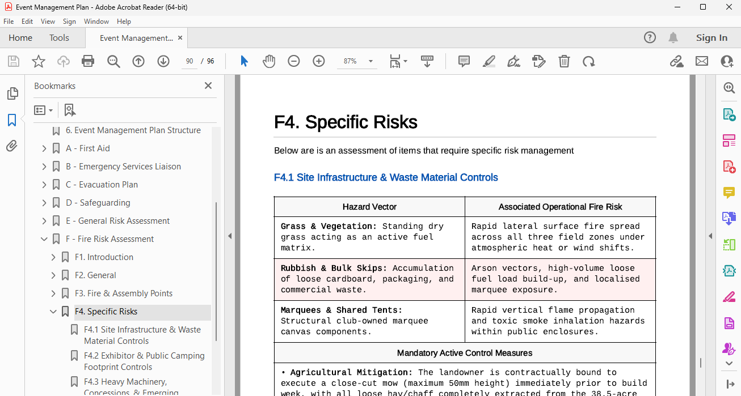
Task: Expand the A - First Aid bookmark
Action: pyautogui.click(x=44, y=148)
